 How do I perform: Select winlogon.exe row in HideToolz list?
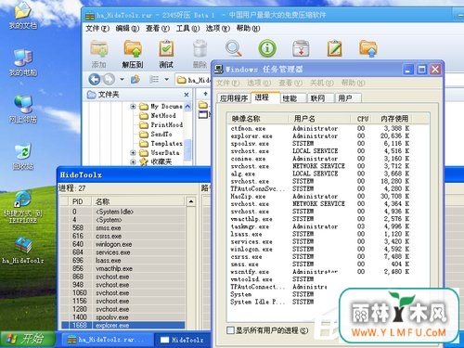(x=123, y=244)
